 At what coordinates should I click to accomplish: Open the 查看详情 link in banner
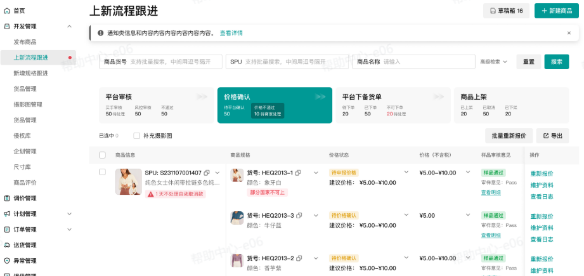(x=231, y=33)
